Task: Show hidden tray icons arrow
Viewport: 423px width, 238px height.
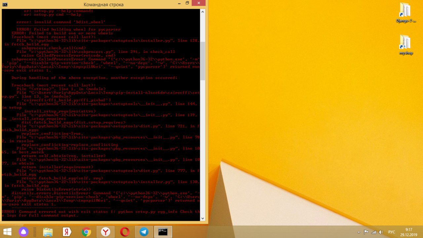Action: [359, 232]
